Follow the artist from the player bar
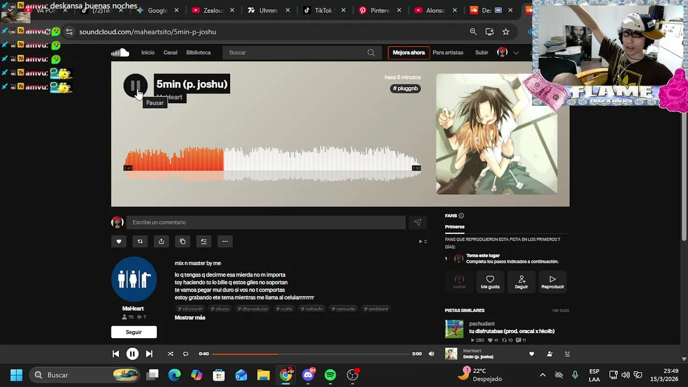This screenshot has width=688, height=387. [x=549, y=354]
